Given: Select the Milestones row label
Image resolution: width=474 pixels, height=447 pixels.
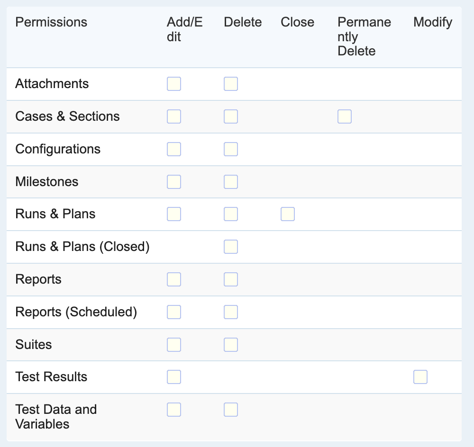Looking at the screenshot, I should 47,182.
